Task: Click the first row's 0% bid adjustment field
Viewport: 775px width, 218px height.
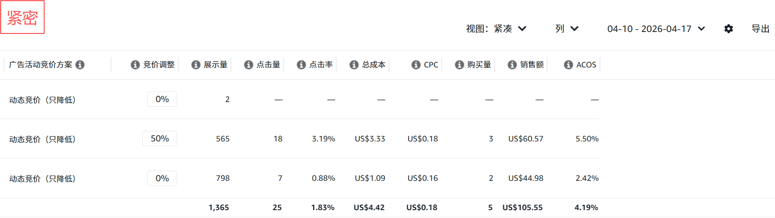Action: (162, 99)
